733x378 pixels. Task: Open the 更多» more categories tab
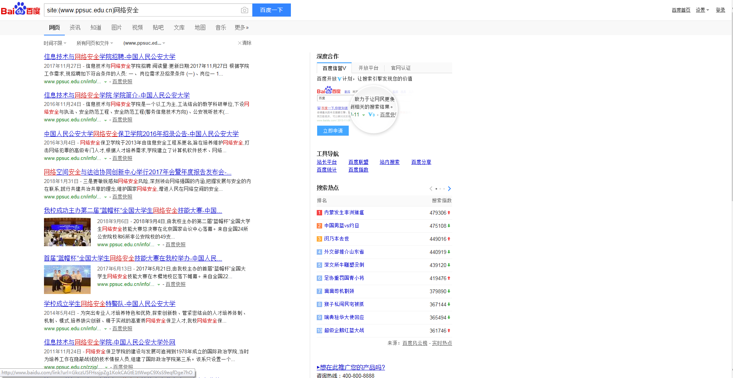coord(242,27)
